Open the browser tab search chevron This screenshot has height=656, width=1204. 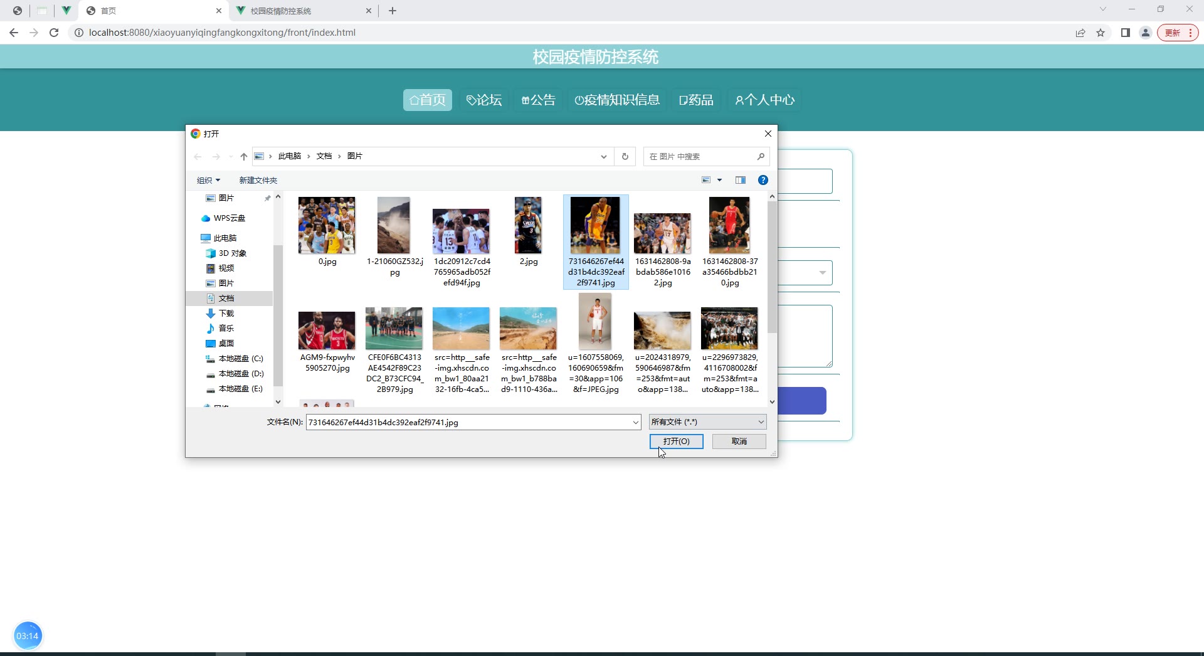point(1103,9)
